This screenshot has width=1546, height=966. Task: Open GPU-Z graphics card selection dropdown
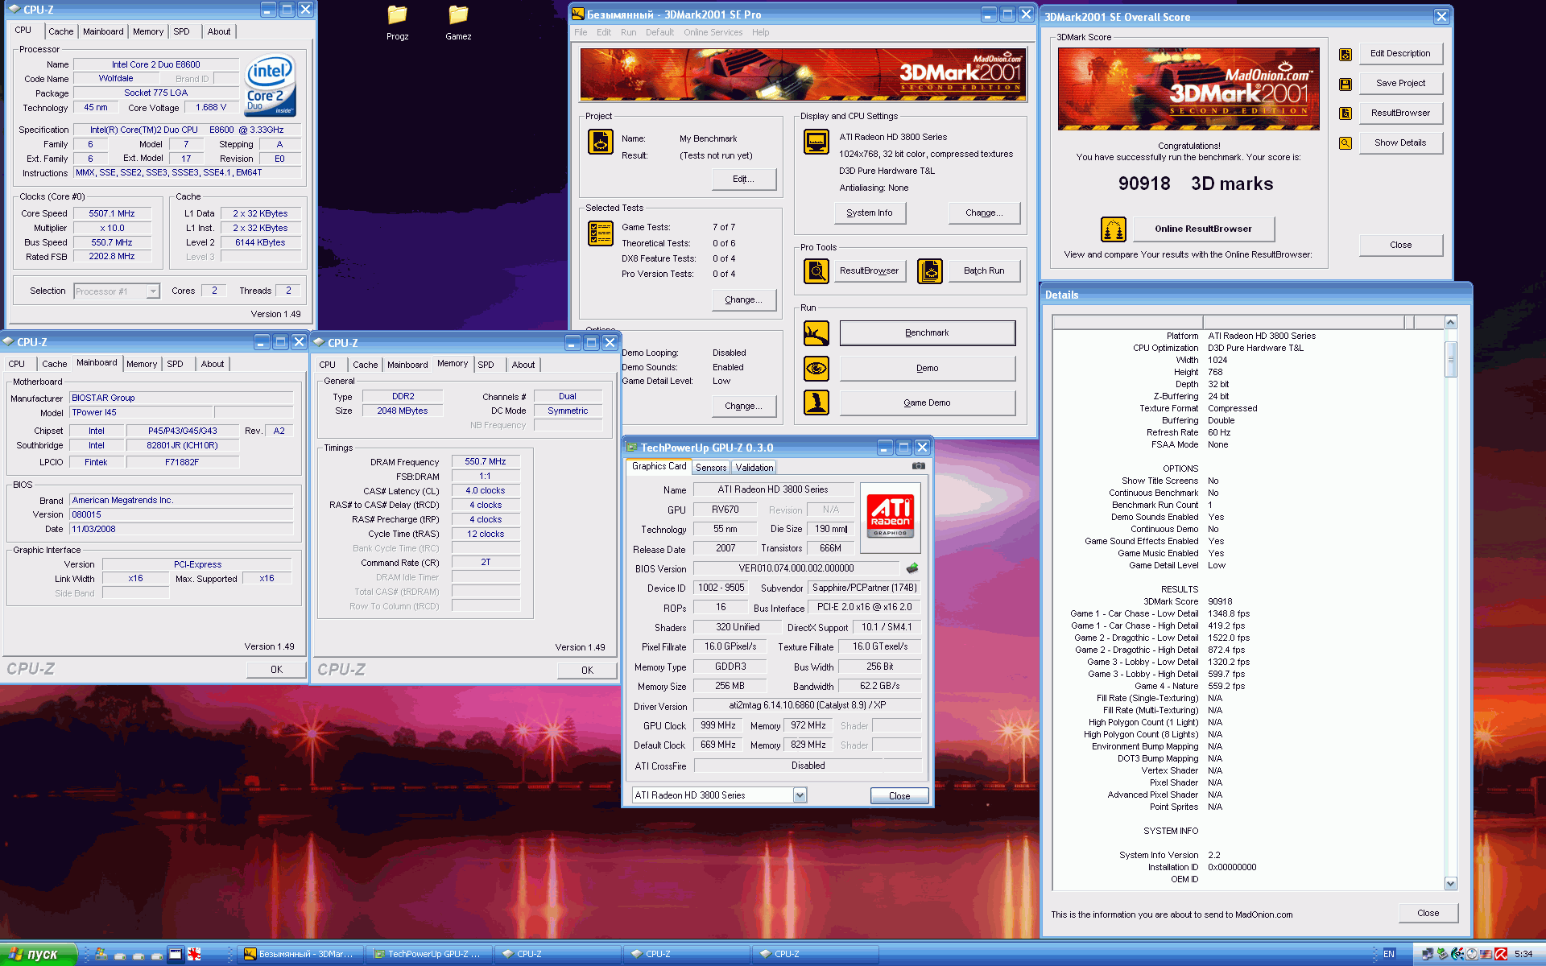pyautogui.click(x=800, y=795)
